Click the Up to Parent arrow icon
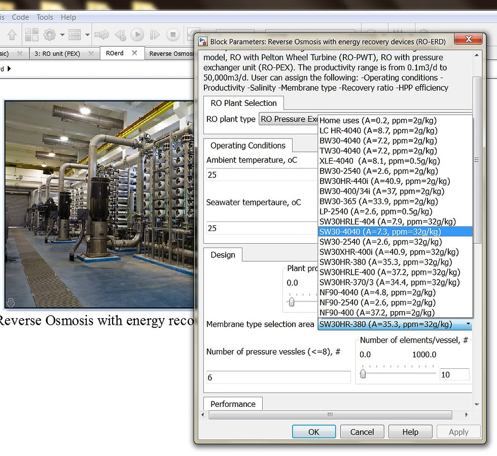The width and height of the screenshot is (497, 456). click(x=12, y=35)
